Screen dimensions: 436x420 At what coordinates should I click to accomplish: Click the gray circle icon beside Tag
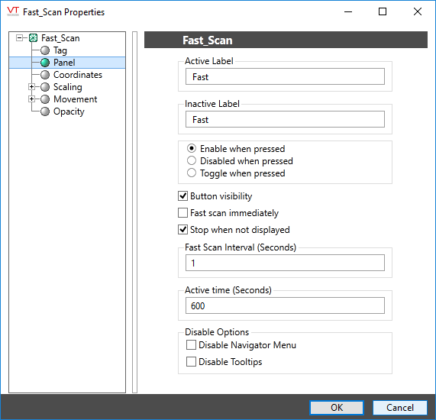pos(45,50)
